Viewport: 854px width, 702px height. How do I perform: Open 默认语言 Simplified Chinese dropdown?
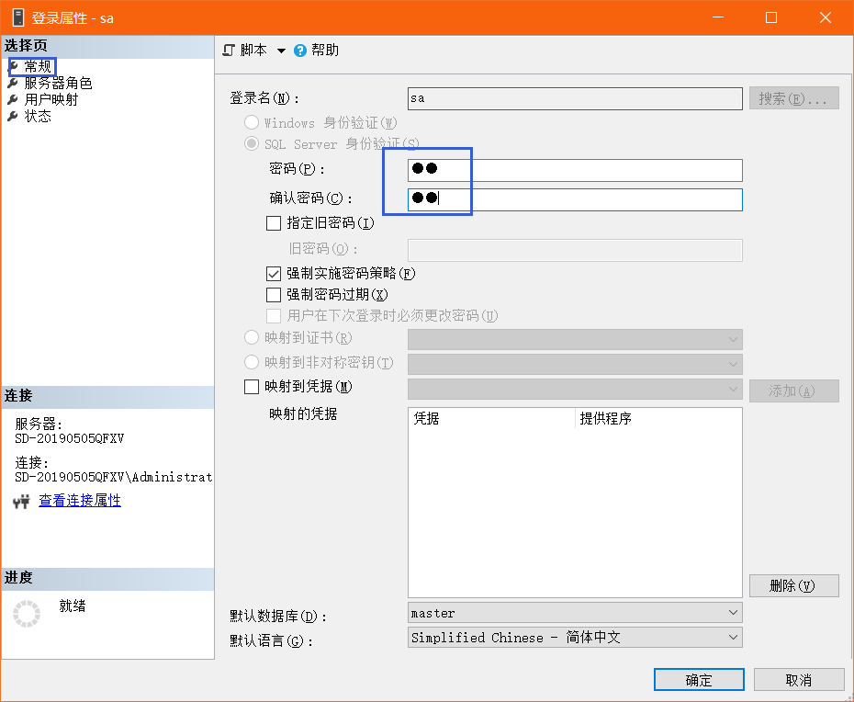tap(575, 637)
